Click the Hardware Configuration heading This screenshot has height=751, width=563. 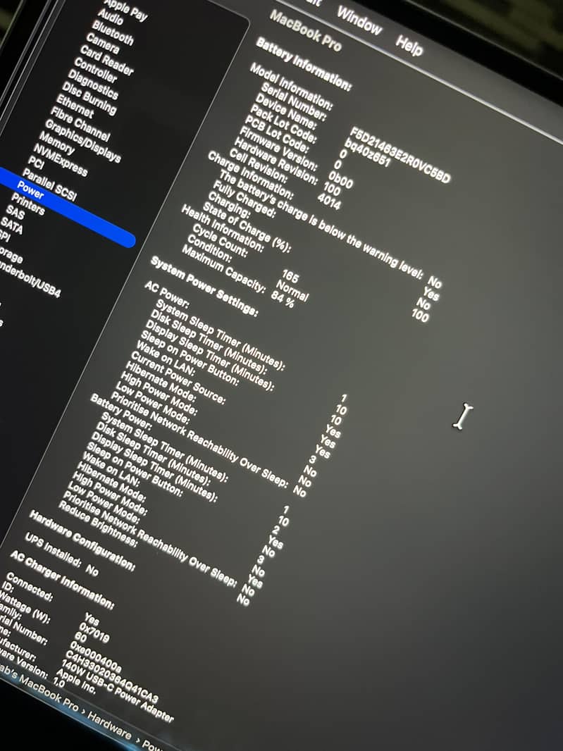pyautogui.click(x=82, y=540)
